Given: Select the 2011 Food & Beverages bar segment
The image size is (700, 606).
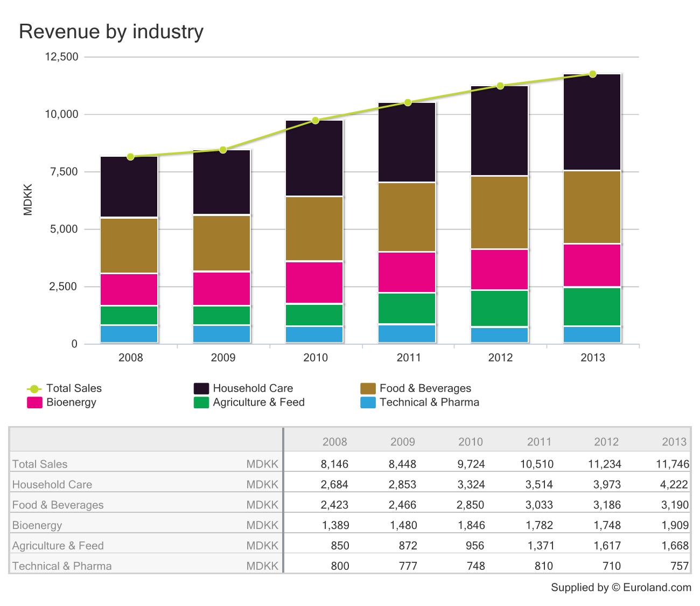Looking at the screenshot, I should point(408,217).
